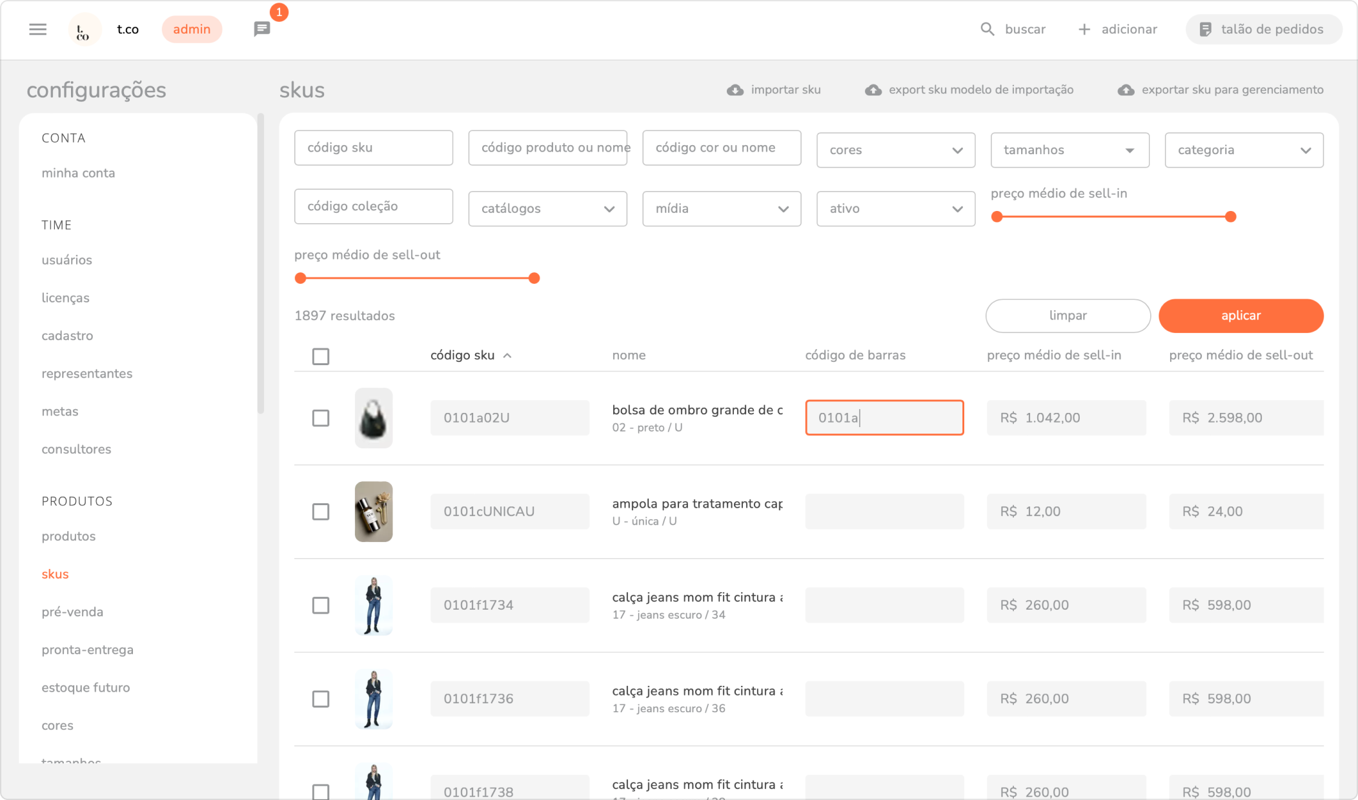
Task: Click the t.co logo avatar
Action: tap(84, 30)
